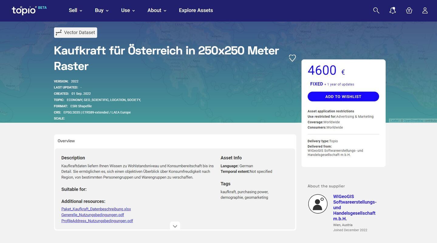Click the 4600 € price value
The height and width of the screenshot is (243, 437).
click(x=326, y=70)
